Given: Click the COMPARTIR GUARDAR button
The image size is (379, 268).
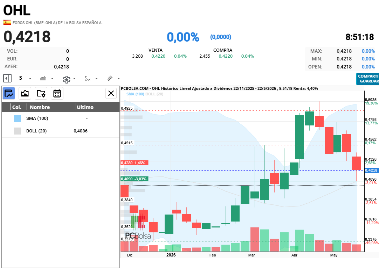Looking at the screenshot, I should (x=368, y=79).
